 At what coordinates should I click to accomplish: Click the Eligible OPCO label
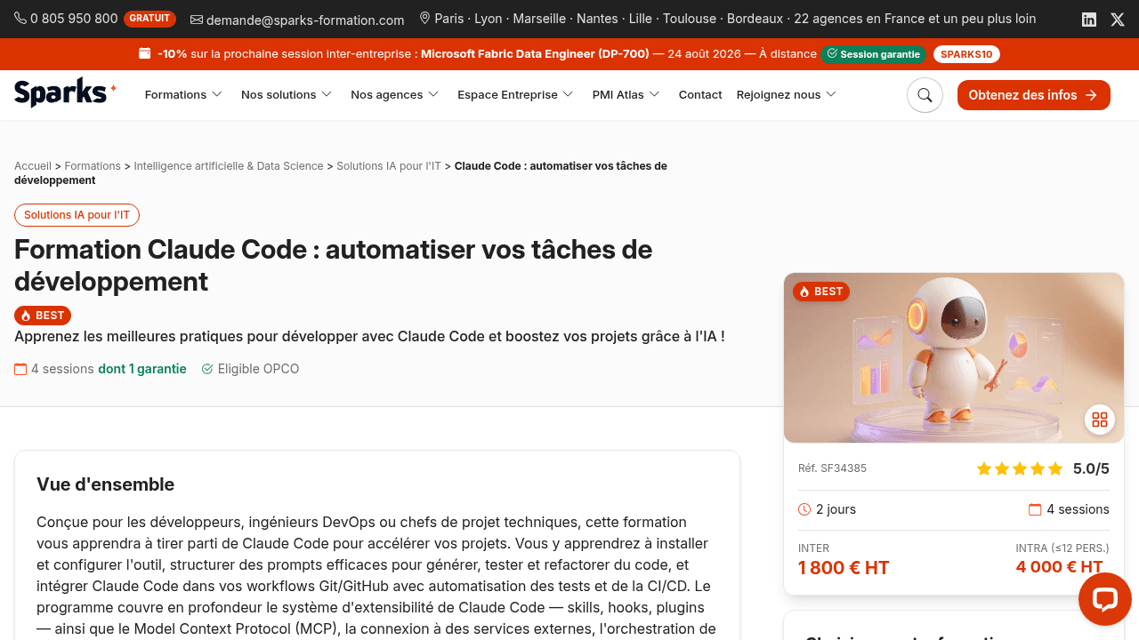[x=258, y=369]
